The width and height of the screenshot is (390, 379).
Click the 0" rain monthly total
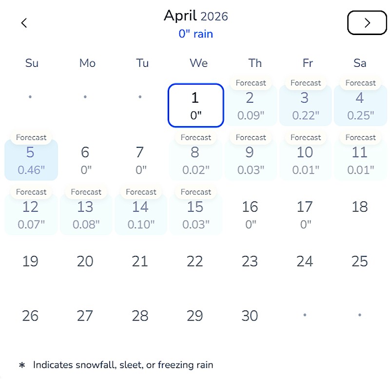tap(195, 34)
